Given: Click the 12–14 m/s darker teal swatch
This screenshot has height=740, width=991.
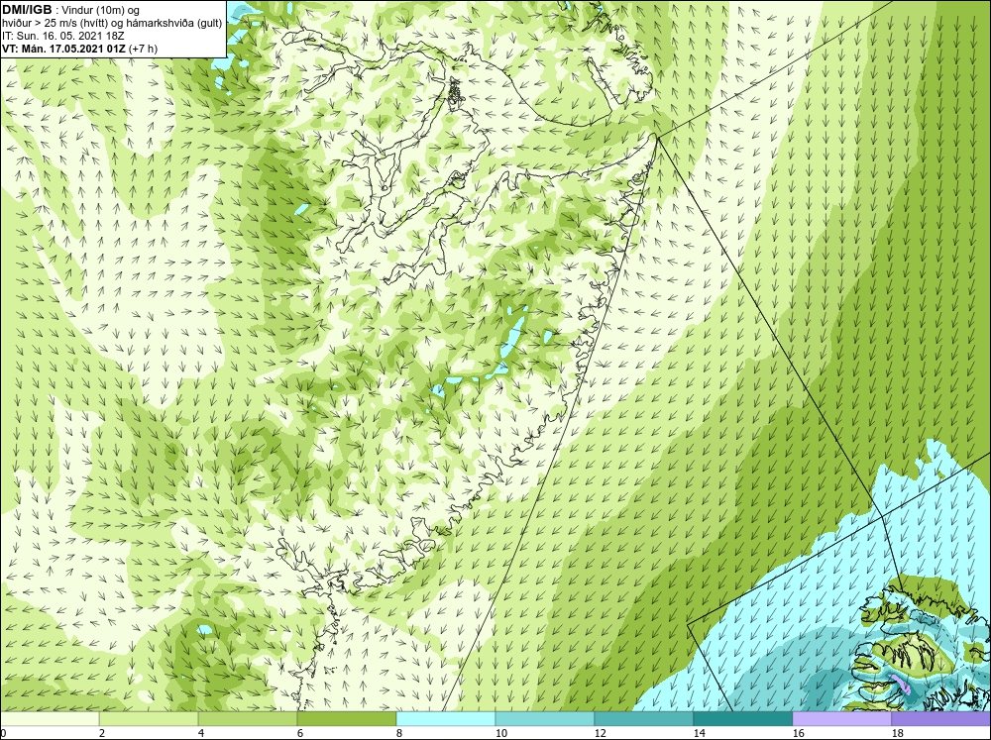Looking at the screenshot, I should click(x=643, y=719).
